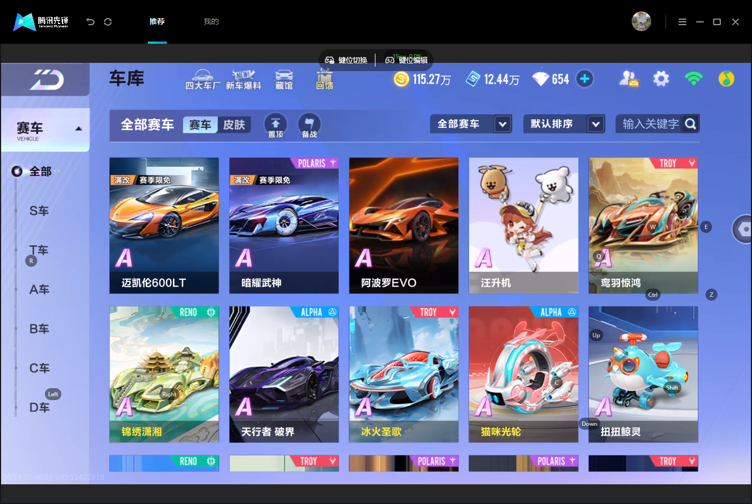Select the 皮肤 filter tab
Image resolution: width=752 pixels, height=504 pixels.
coord(234,125)
